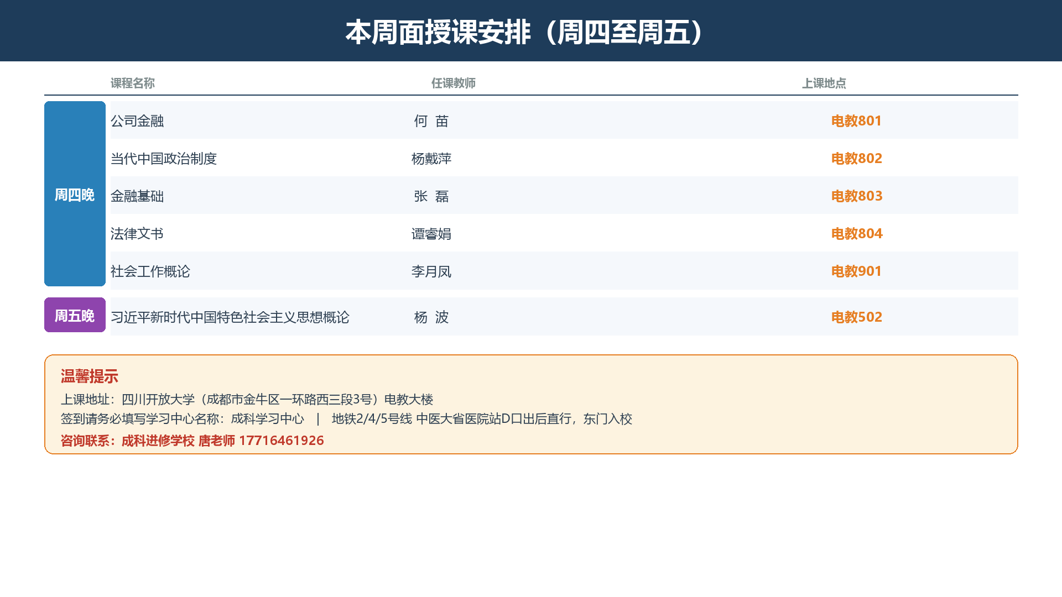Click teacher name 何 苗
1062x597 pixels.
(431, 121)
